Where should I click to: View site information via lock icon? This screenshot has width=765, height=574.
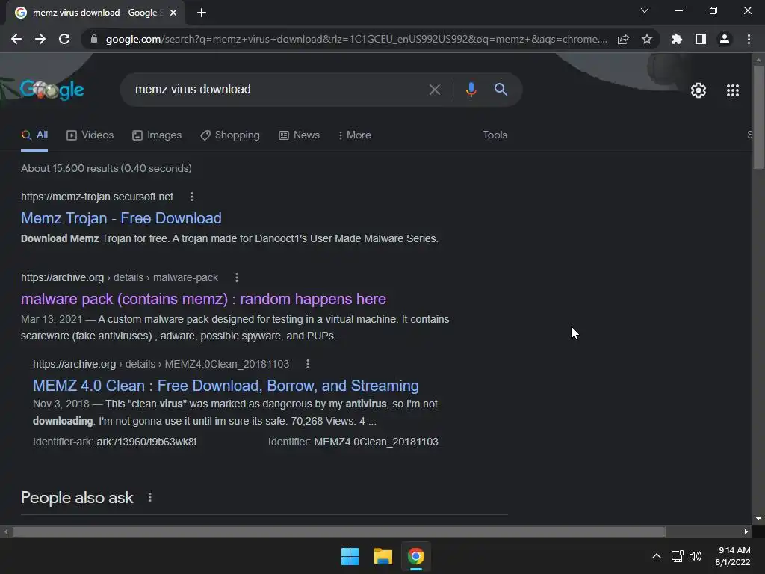[x=94, y=39]
